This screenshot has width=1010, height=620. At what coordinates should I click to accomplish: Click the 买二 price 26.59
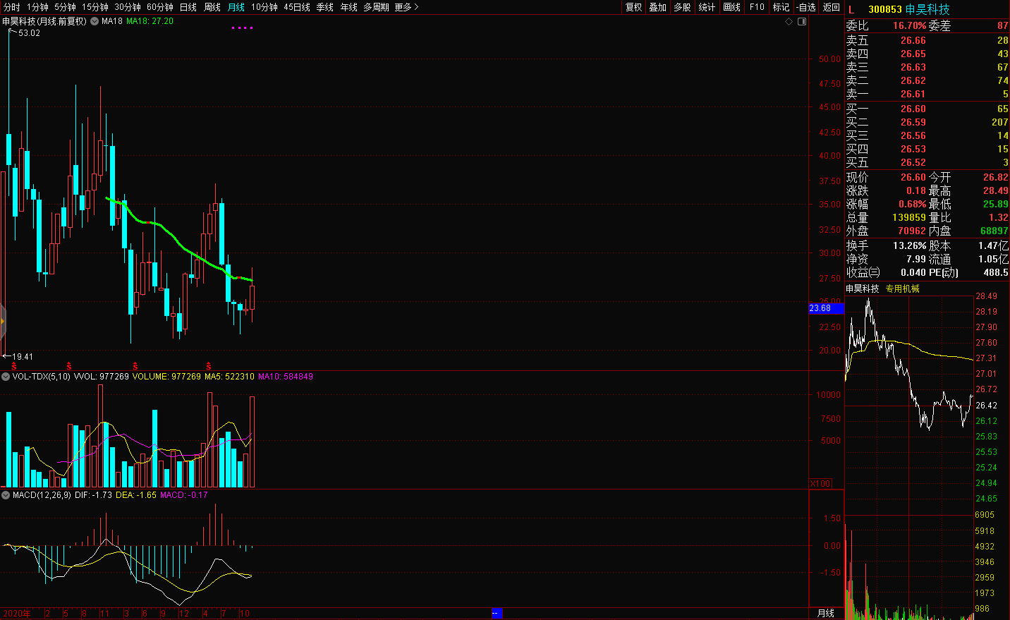[913, 122]
